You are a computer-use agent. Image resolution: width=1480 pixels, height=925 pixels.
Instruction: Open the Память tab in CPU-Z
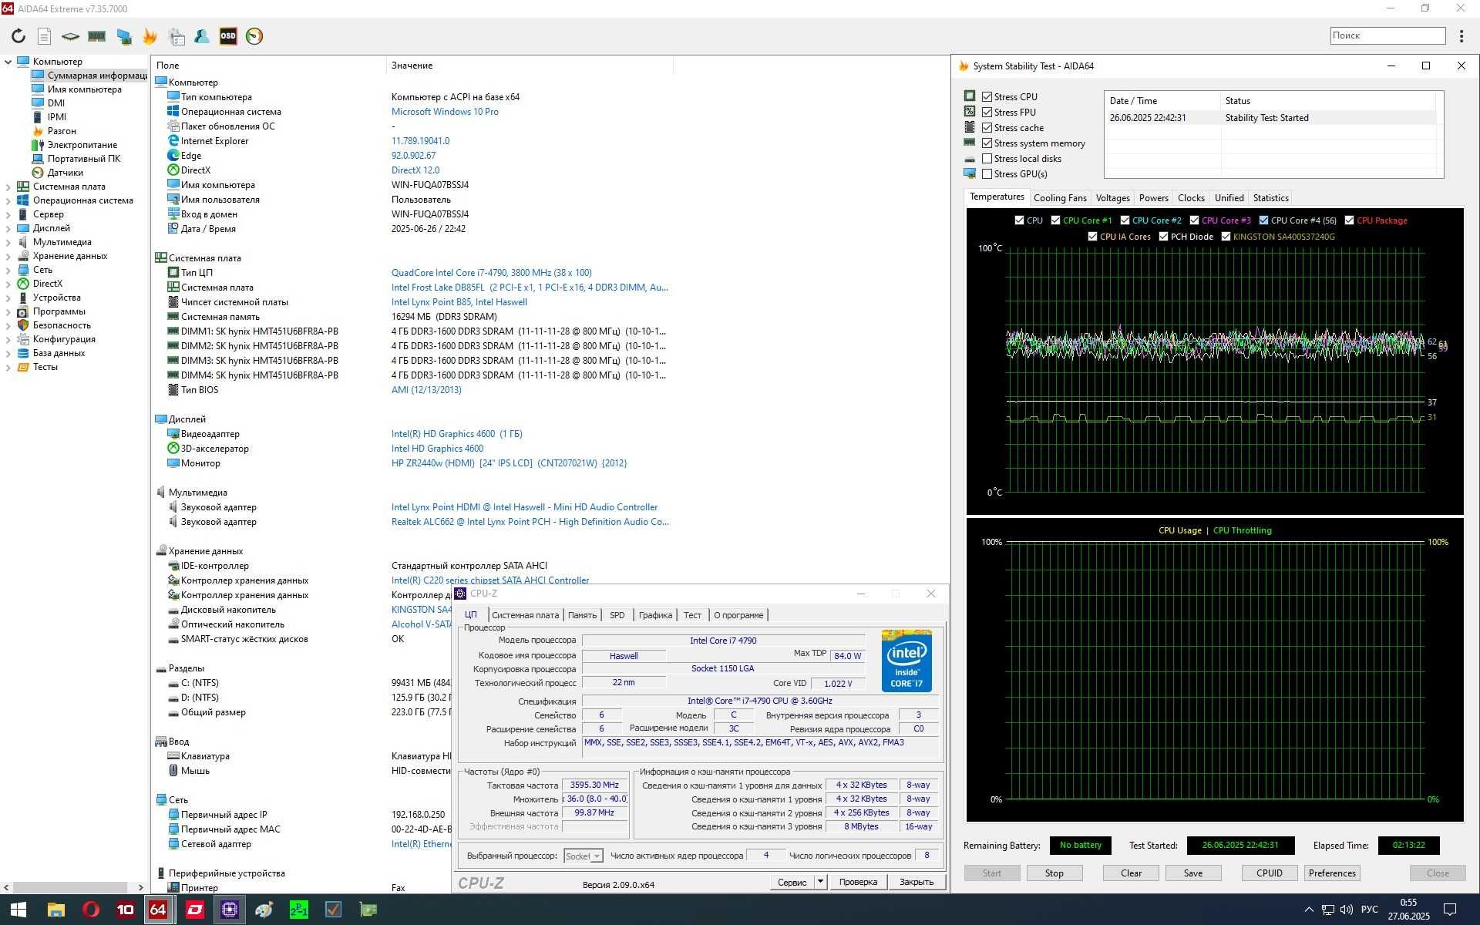(x=582, y=615)
